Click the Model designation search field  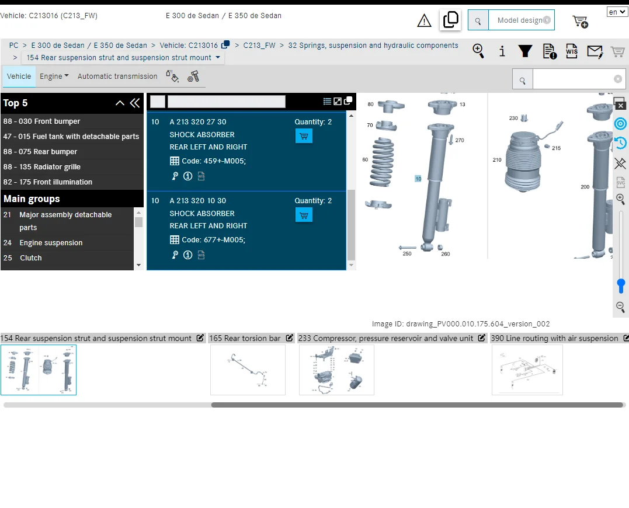click(x=521, y=20)
